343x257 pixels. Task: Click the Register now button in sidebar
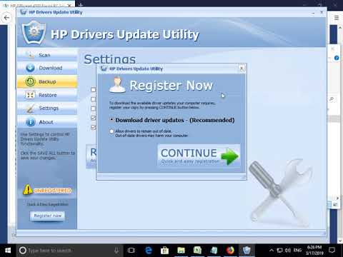click(47, 216)
